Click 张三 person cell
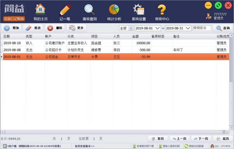Image resolution: width=234 pixels, height=149 pixels. click(116, 43)
